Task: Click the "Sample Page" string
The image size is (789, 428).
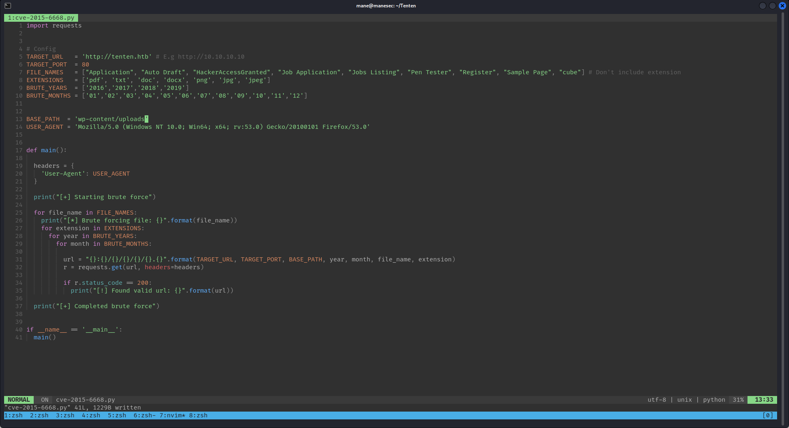Action: [x=528, y=72]
